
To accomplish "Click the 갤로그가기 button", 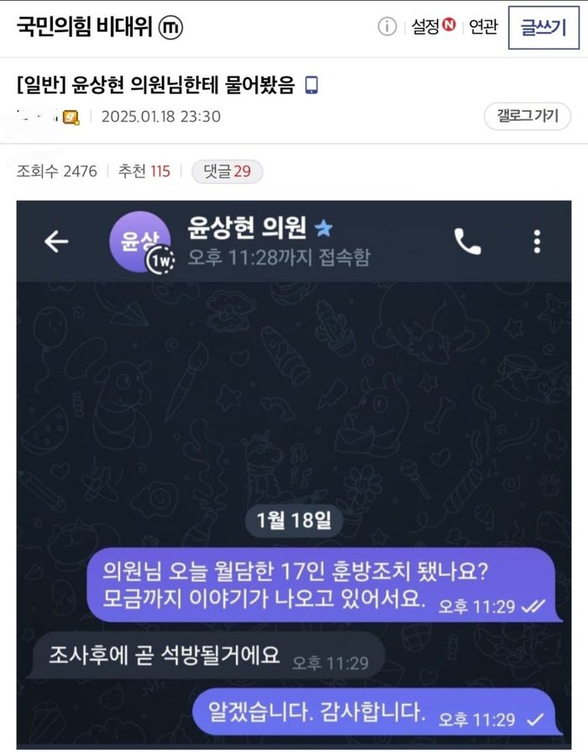I will tap(527, 116).
